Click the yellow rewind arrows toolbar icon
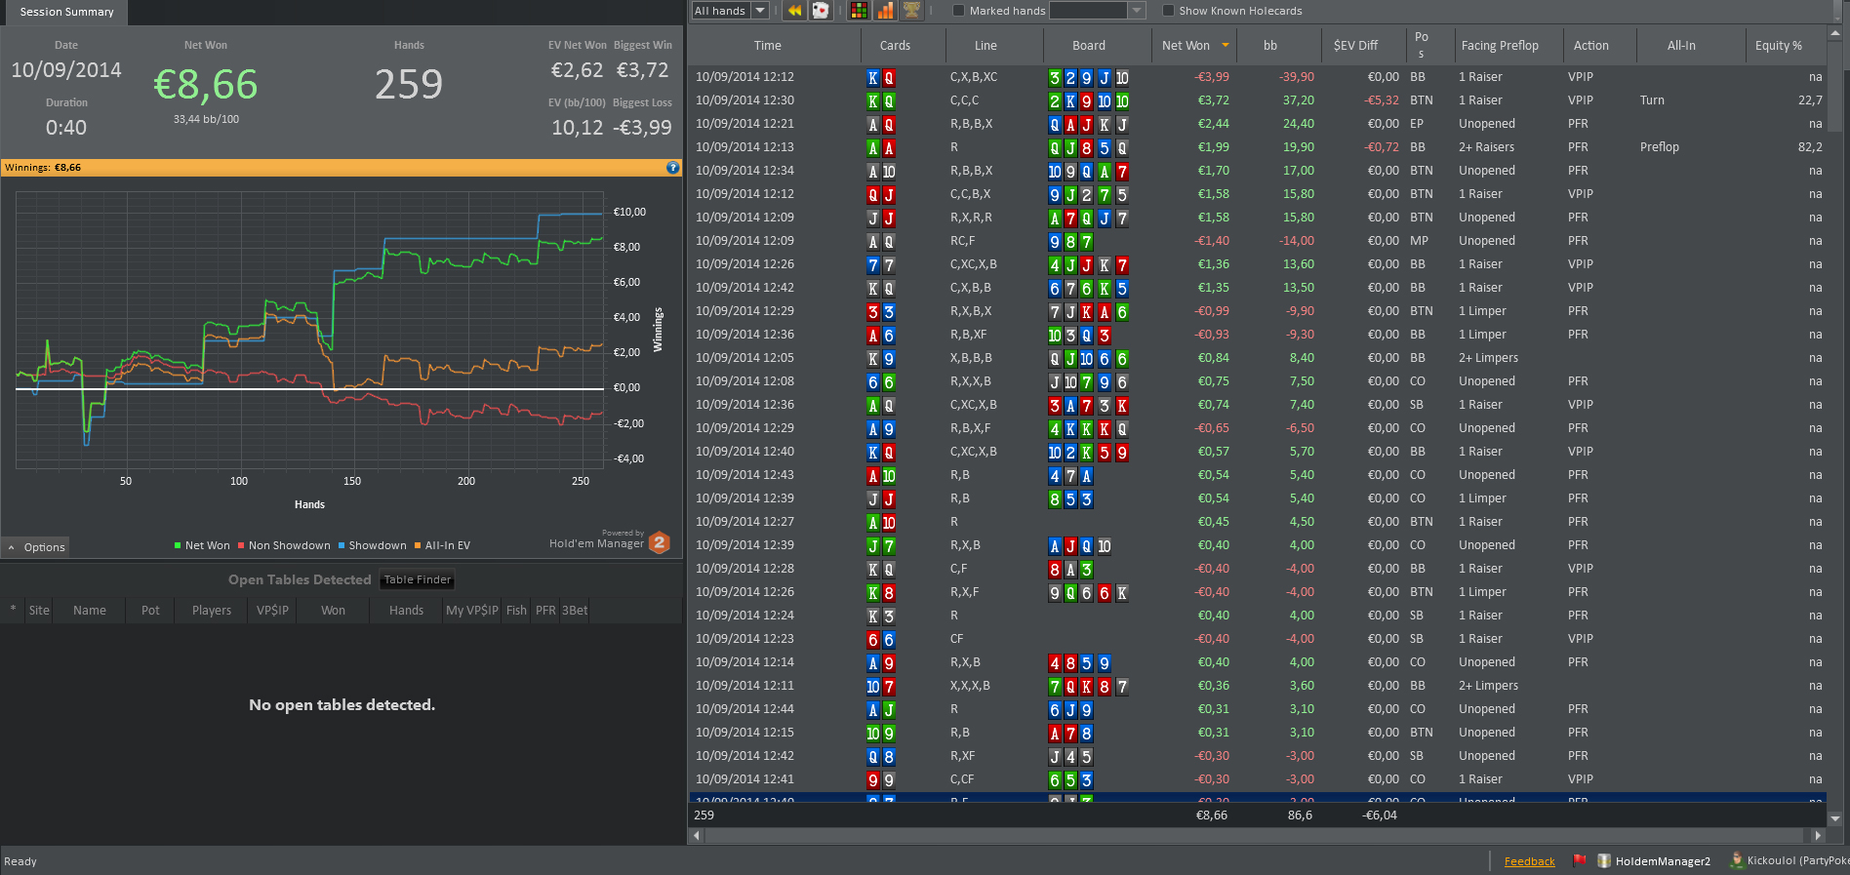The height and width of the screenshot is (875, 1850). pyautogui.click(x=794, y=11)
